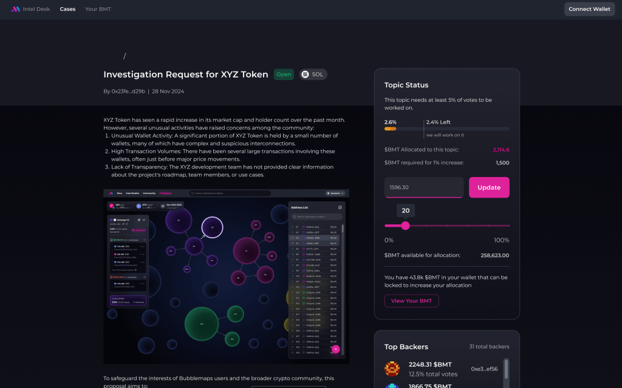Open the Your BMT tab
The width and height of the screenshot is (622, 388).
tap(98, 9)
